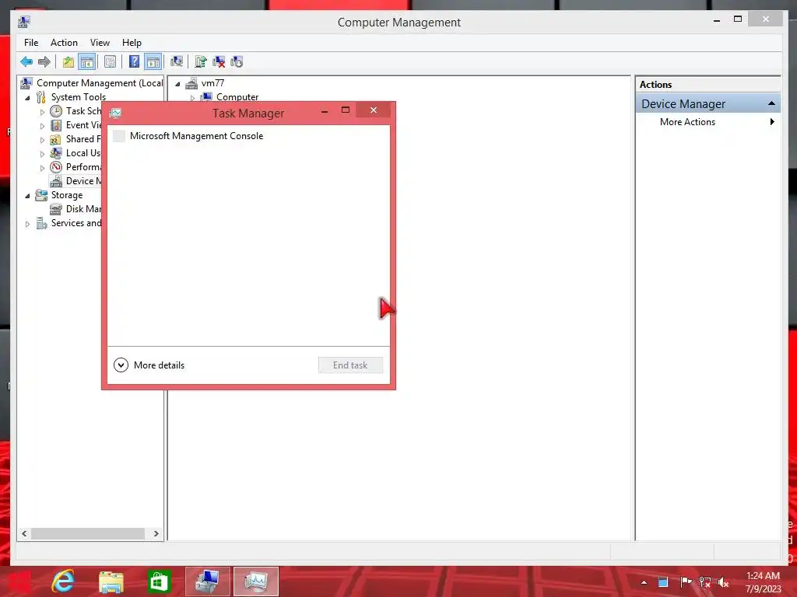This screenshot has height=597, width=797.
Task: Open File Explorer from taskbar
Action: (111, 581)
